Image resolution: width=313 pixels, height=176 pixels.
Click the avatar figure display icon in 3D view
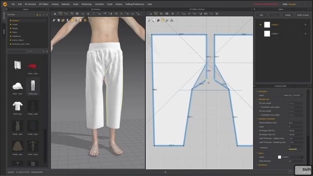[x=67, y=21]
